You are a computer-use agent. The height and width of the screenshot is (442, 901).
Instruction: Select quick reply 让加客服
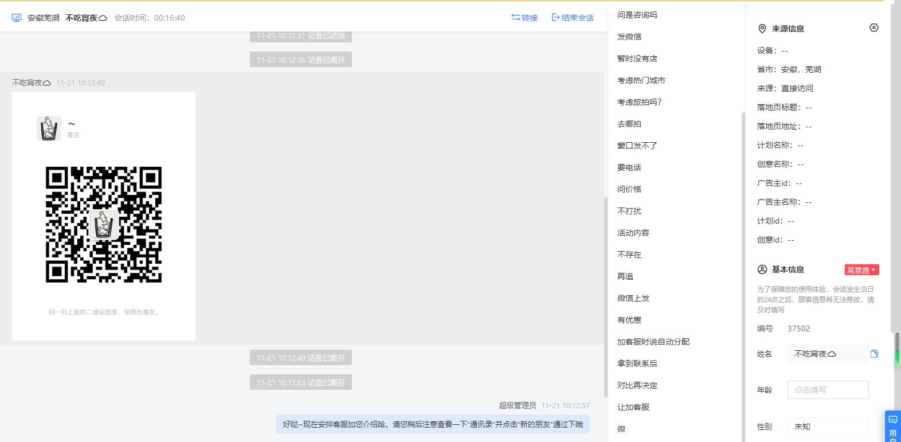633,407
